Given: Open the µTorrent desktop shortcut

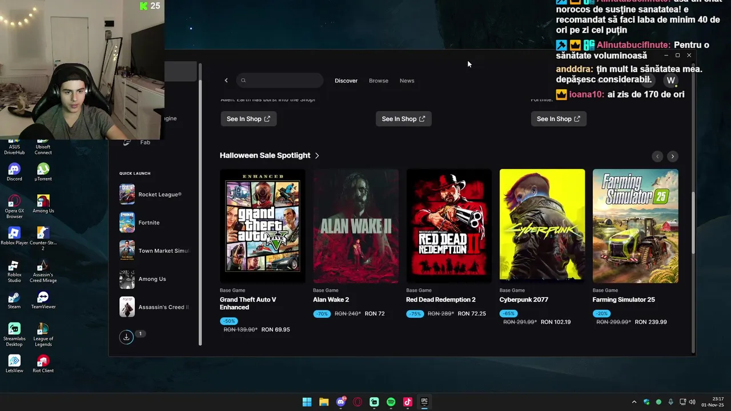Looking at the screenshot, I should [43, 172].
